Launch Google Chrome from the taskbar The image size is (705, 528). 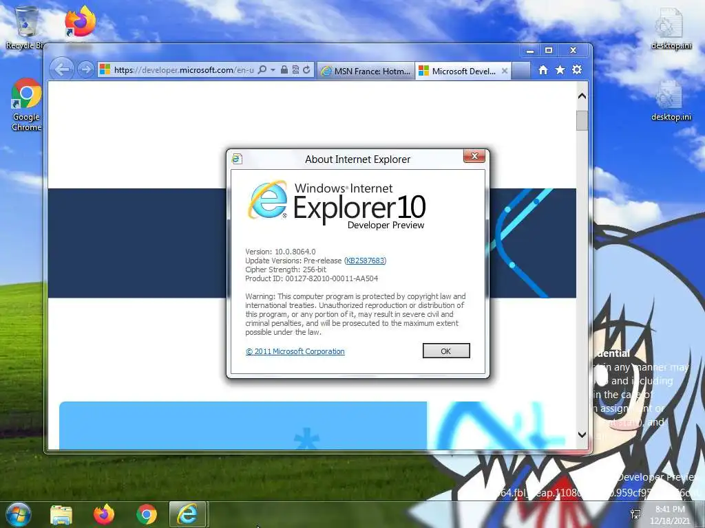[147, 514]
